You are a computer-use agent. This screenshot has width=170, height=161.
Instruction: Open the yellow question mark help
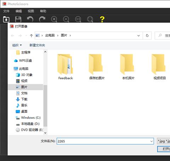pos(102,19)
